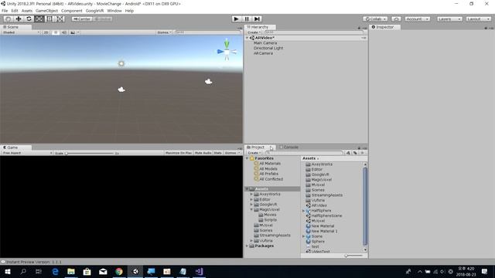Open the cloud services button
Image resolution: width=495 pixels, height=278 pixels.
click(x=396, y=19)
